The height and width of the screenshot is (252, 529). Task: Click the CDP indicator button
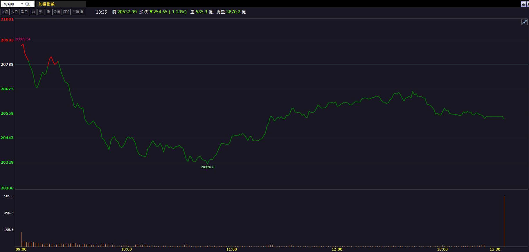pos(66,12)
